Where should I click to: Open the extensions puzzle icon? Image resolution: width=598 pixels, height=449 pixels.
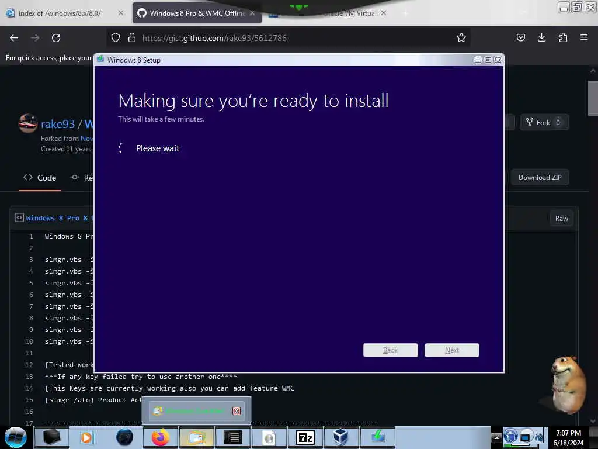[x=563, y=38]
